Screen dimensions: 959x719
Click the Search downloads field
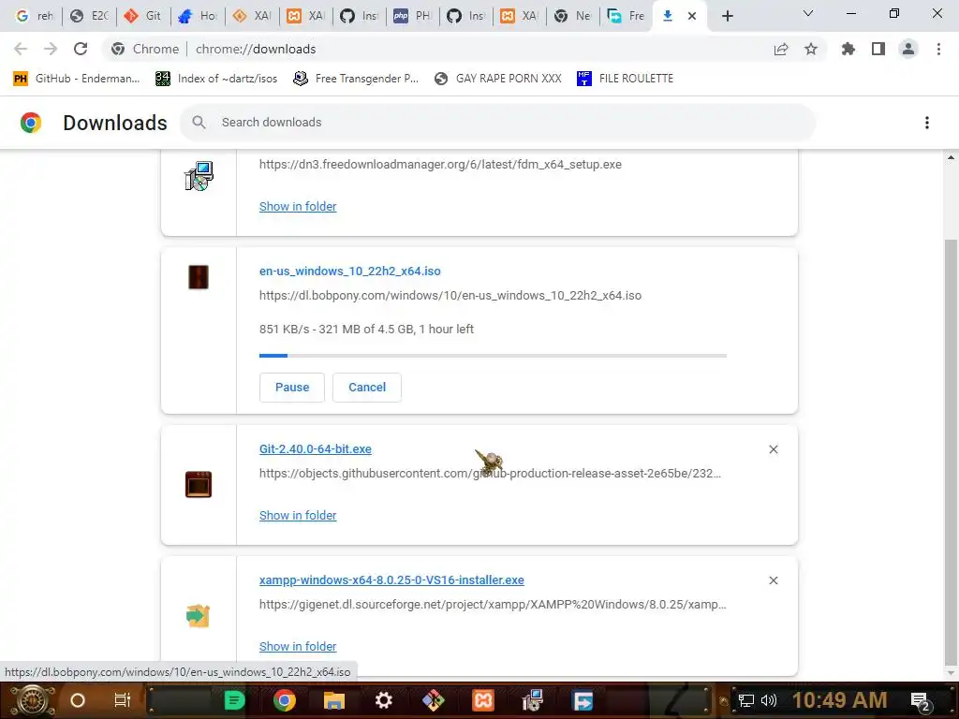[x=497, y=123]
